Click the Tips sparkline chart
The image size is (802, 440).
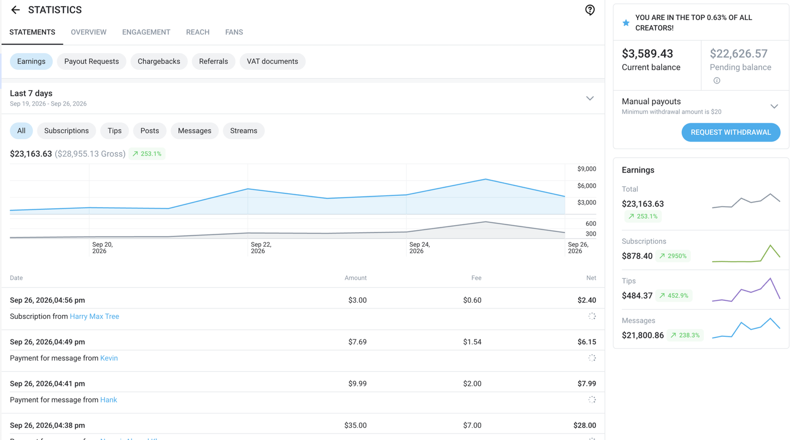coord(746,290)
